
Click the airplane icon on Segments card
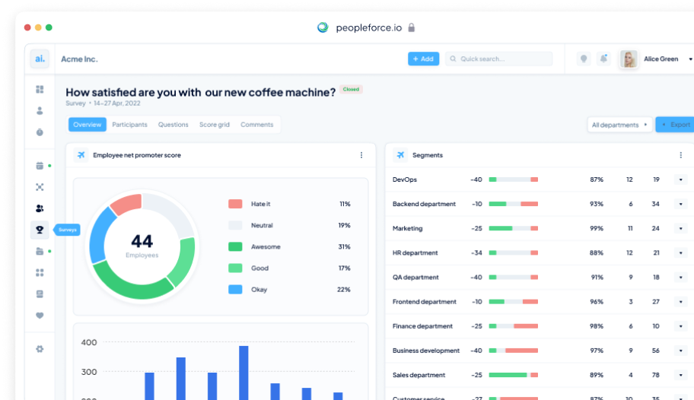[x=400, y=155]
